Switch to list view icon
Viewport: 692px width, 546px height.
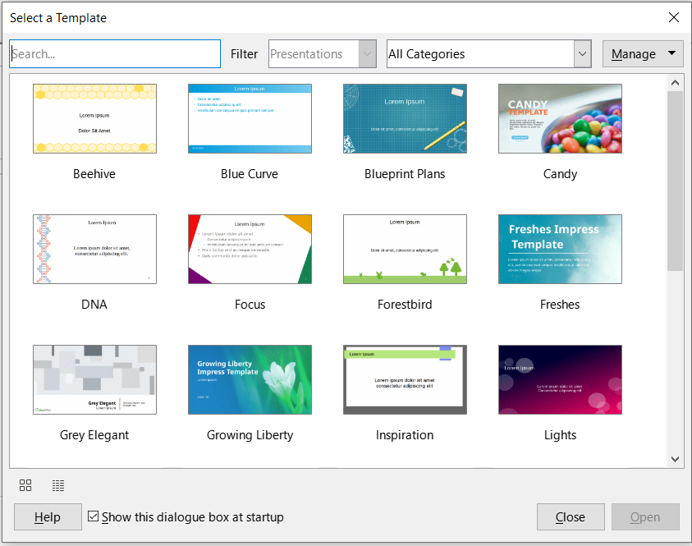point(58,485)
